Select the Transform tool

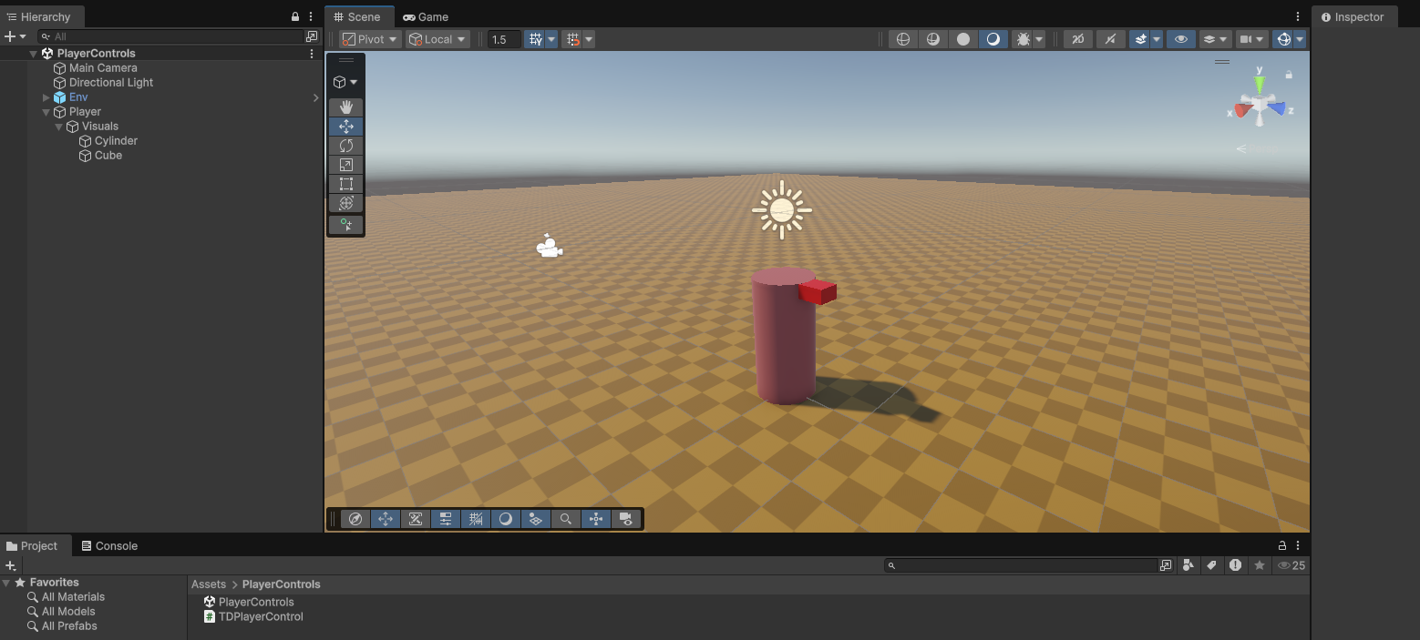(x=346, y=203)
